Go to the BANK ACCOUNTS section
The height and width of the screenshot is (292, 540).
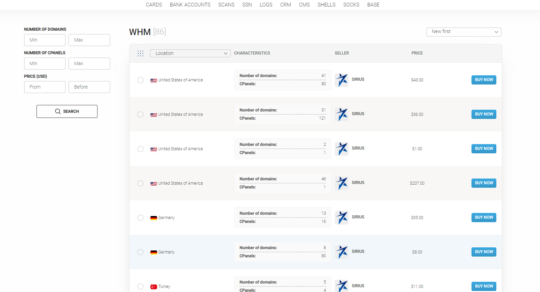pyautogui.click(x=190, y=5)
